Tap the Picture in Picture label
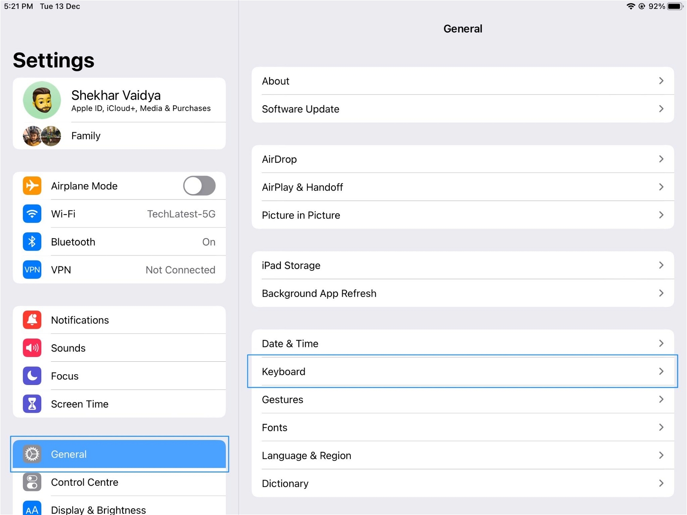Viewport: 687px width, 515px height. click(x=301, y=215)
